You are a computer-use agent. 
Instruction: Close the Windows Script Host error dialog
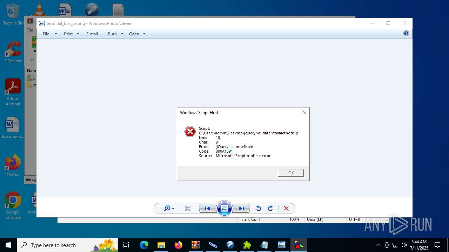304,112
